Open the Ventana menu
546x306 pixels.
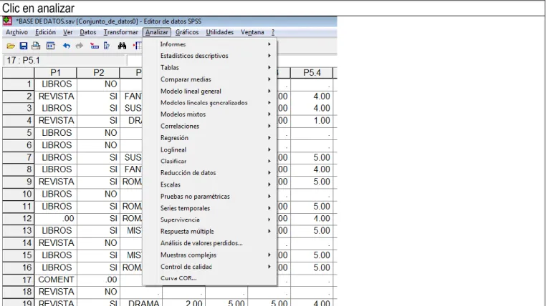coord(252,32)
